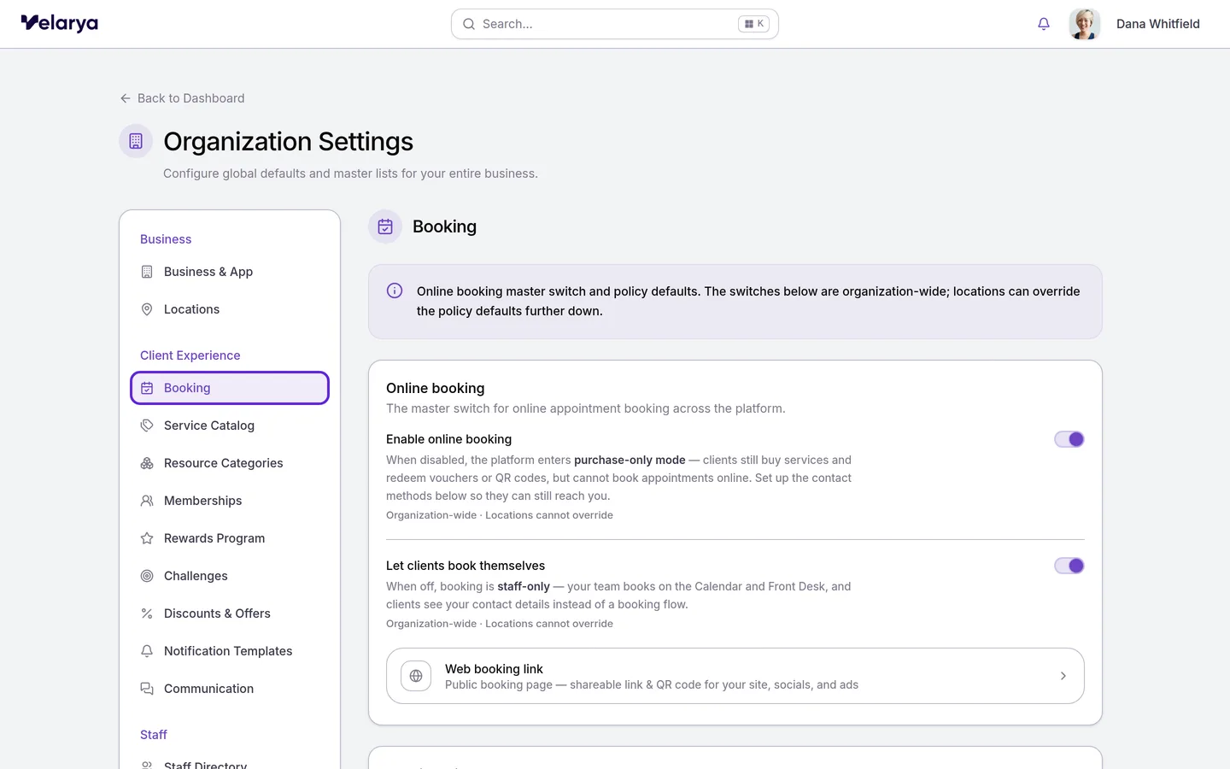Click the Memberships people icon
This screenshot has height=769, width=1230.
(x=147, y=501)
